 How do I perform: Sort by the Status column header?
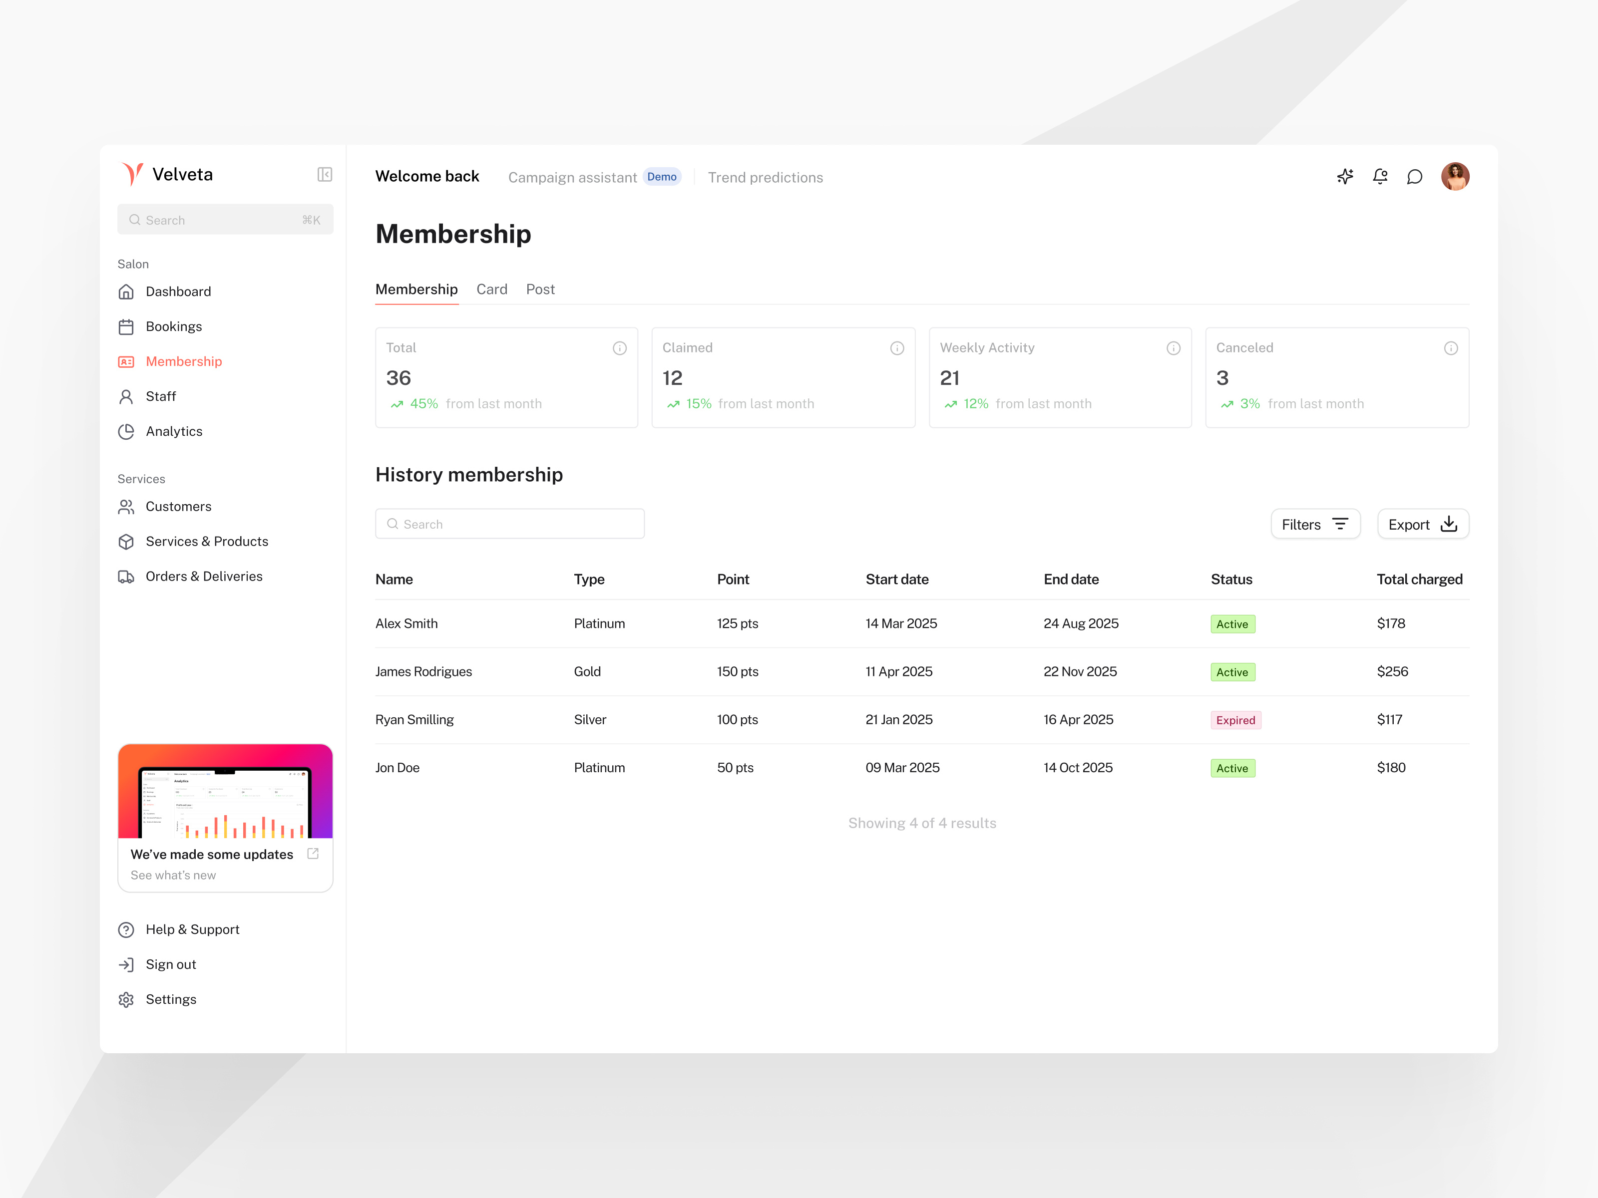tap(1232, 579)
